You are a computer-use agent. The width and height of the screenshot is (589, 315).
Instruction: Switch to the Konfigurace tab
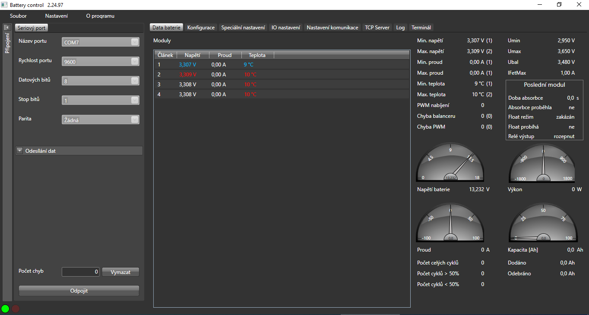pos(201,28)
